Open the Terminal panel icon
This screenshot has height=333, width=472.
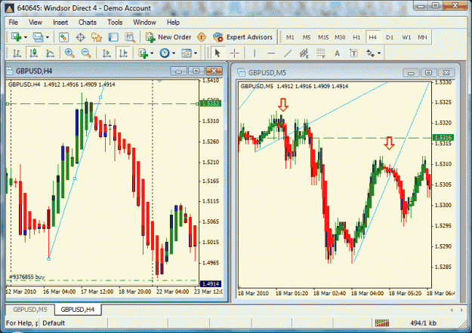(x=113, y=37)
